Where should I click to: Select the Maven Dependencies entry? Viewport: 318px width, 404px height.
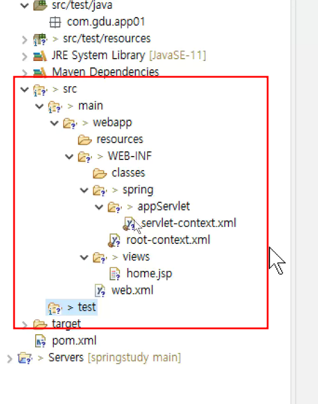[105, 72]
